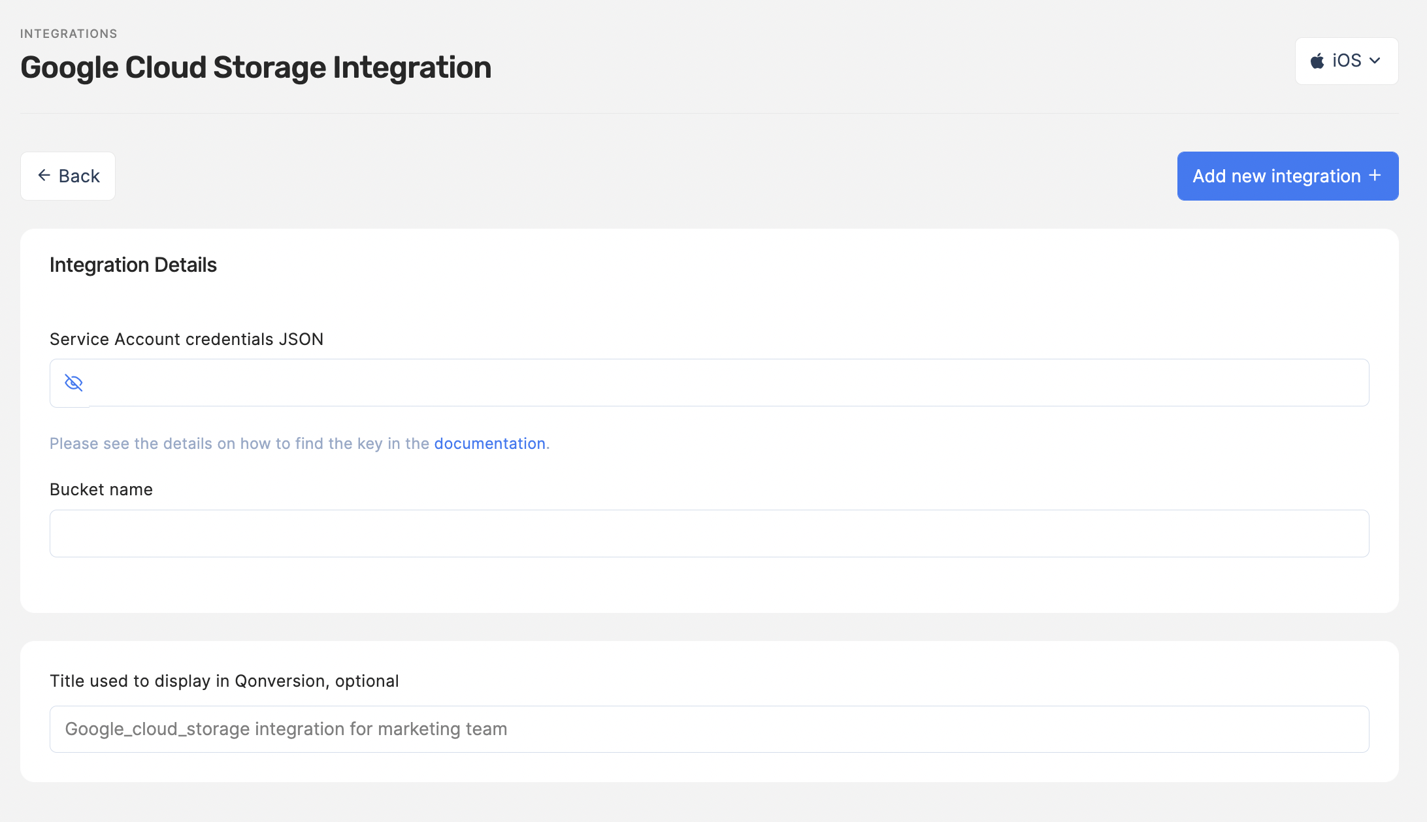Click the Apple logo icon in platform selector
Viewport: 1427px width, 822px height.
(x=1317, y=61)
